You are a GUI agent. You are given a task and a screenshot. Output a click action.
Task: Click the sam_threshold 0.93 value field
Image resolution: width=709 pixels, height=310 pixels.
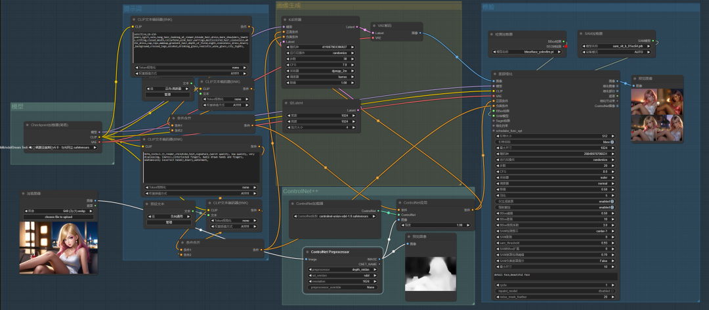click(556, 243)
